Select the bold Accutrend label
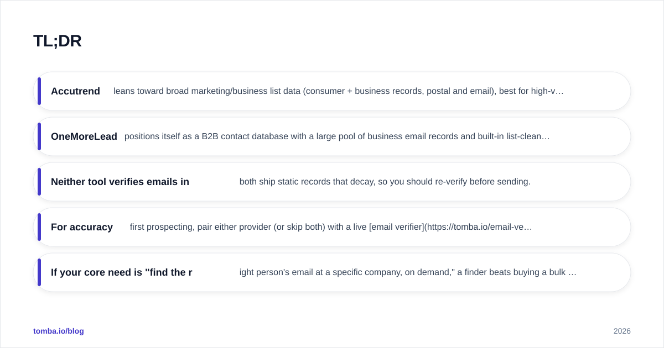This screenshot has width=664, height=348. [x=75, y=91]
